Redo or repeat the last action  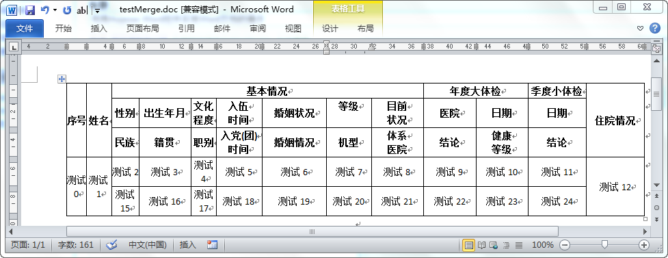[x=67, y=10]
